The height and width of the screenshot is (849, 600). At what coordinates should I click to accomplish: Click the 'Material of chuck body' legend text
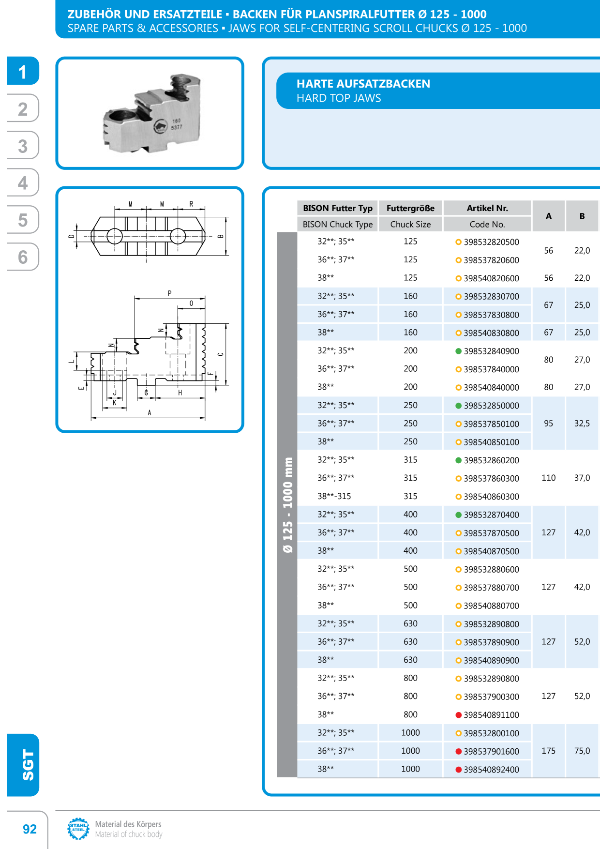point(129,834)
